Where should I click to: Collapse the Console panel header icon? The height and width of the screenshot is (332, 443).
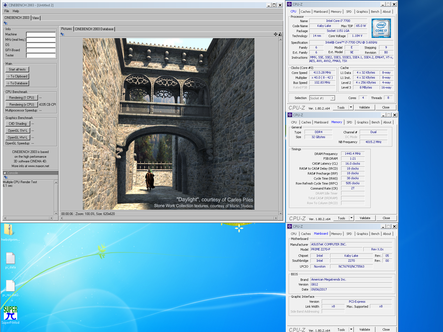[5, 173]
